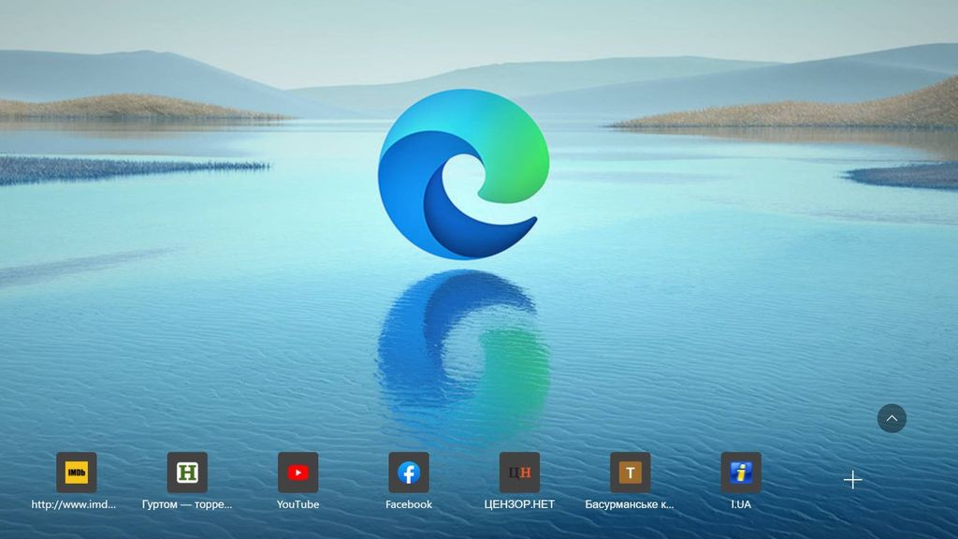Image resolution: width=958 pixels, height=539 pixels.
Task: Click the YouTube text label
Action: pos(298,504)
